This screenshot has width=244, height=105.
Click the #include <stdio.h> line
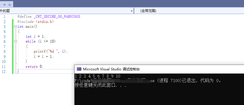(36, 22)
